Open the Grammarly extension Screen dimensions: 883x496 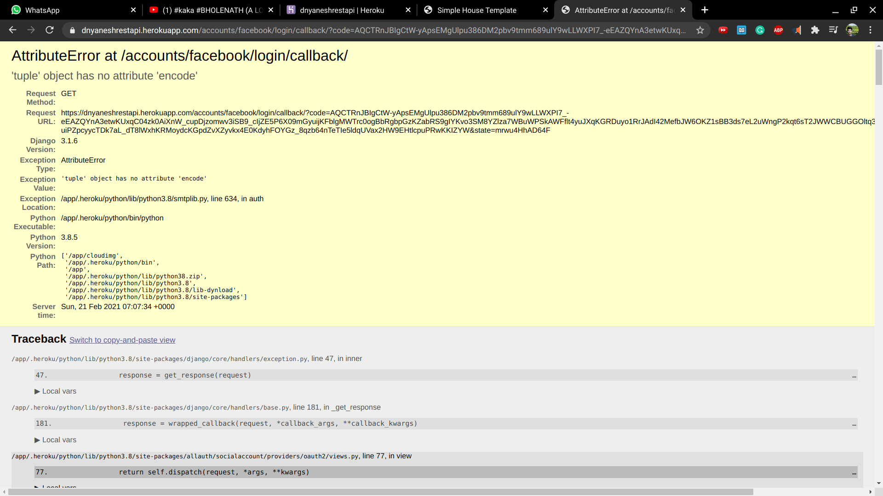760,30
